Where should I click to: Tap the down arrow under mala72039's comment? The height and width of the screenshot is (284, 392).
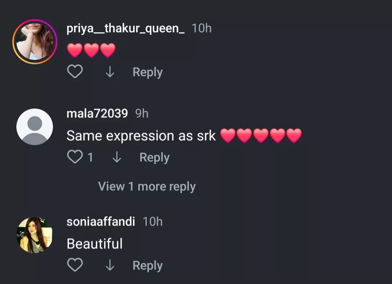click(x=117, y=157)
